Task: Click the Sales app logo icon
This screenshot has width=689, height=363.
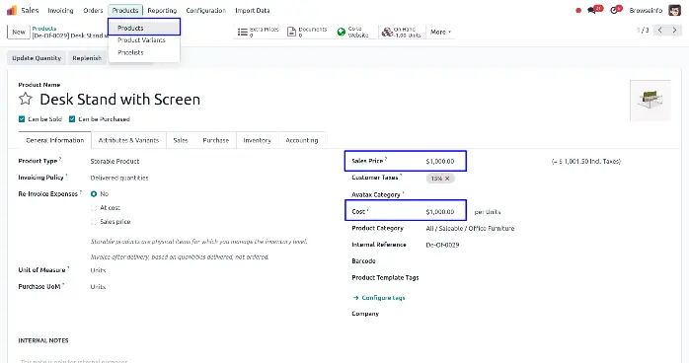Action: pyautogui.click(x=12, y=10)
